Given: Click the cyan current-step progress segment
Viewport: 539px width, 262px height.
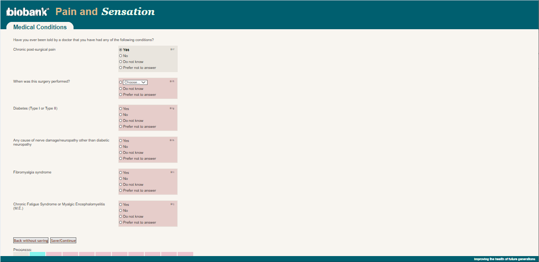Looking at the screenshot, I should [37, 254].
